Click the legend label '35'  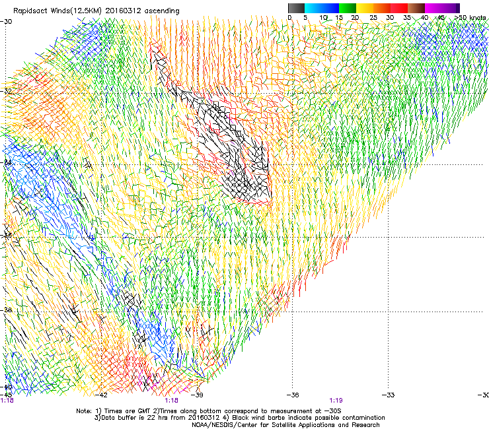(x=406, y=17)
